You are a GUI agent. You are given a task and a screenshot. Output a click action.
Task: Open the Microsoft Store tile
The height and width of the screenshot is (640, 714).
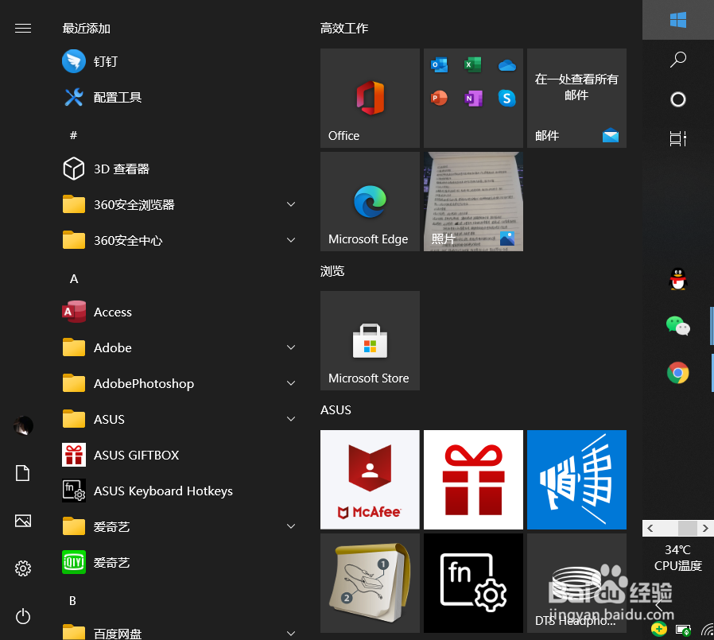tap(370, 340)
